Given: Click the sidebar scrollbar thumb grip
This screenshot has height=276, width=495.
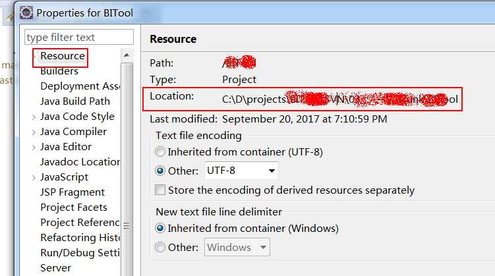Looking at the screenshot, I should (x=127, y=226).
